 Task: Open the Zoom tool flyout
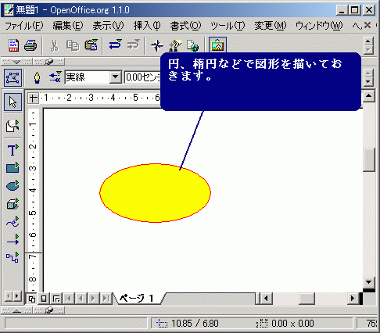pos(13,126)
